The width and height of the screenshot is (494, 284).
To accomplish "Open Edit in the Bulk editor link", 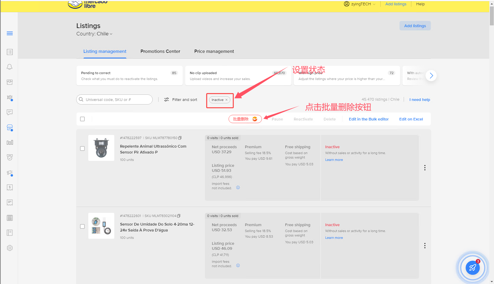I will pyautogui.click(x=369, y=119).
